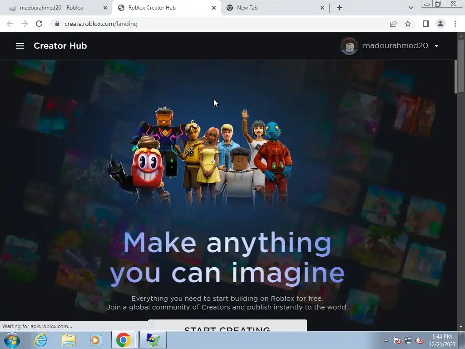Bookmark this page with the star icon

[x=408, y=24]
